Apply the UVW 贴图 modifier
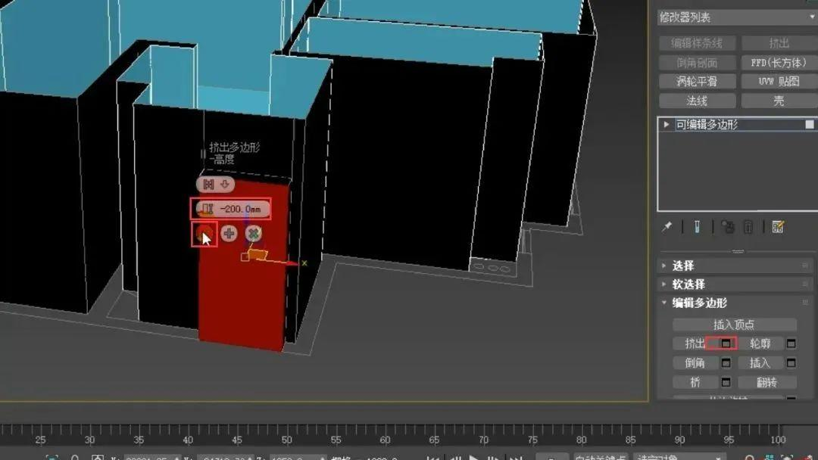The height and width of the screenshot is (460, 818). [x=779, y=81]
